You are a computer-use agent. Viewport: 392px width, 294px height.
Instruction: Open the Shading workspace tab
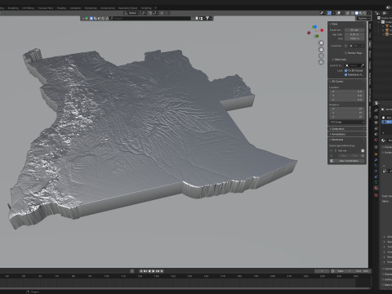[x=61, y=8]
